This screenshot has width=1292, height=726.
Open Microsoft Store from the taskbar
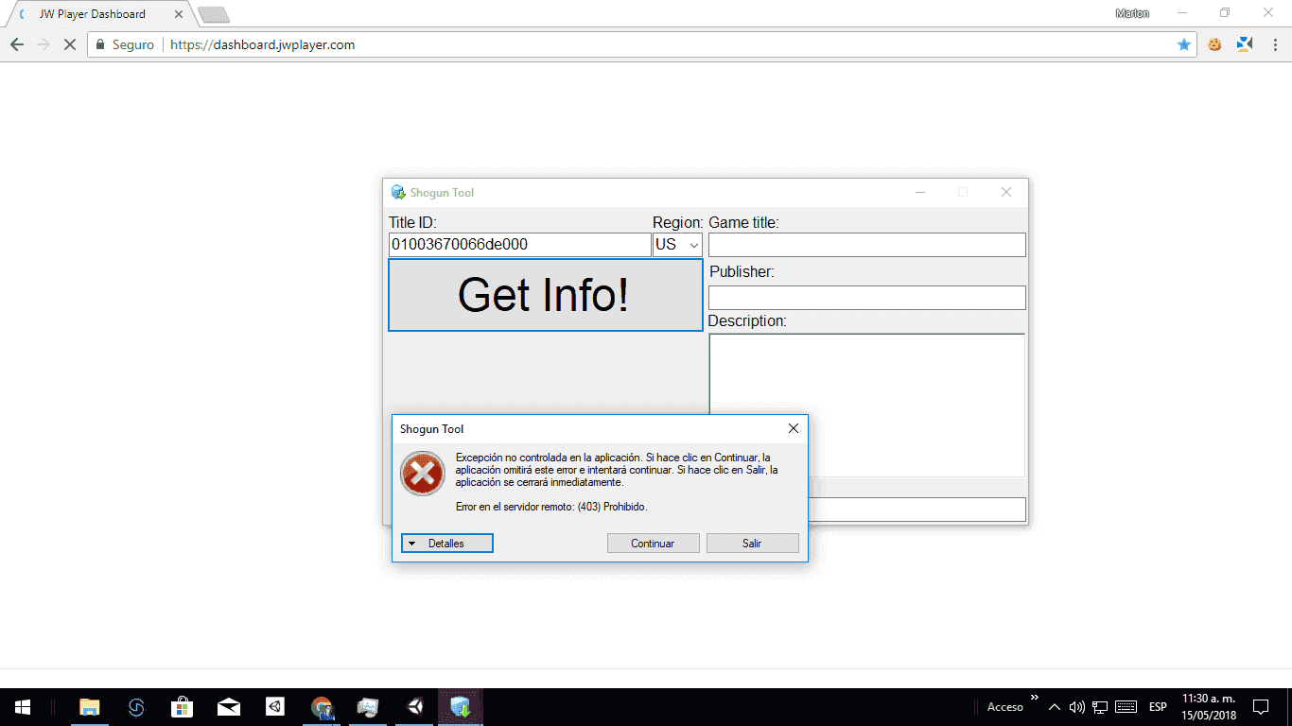[183, 706]
